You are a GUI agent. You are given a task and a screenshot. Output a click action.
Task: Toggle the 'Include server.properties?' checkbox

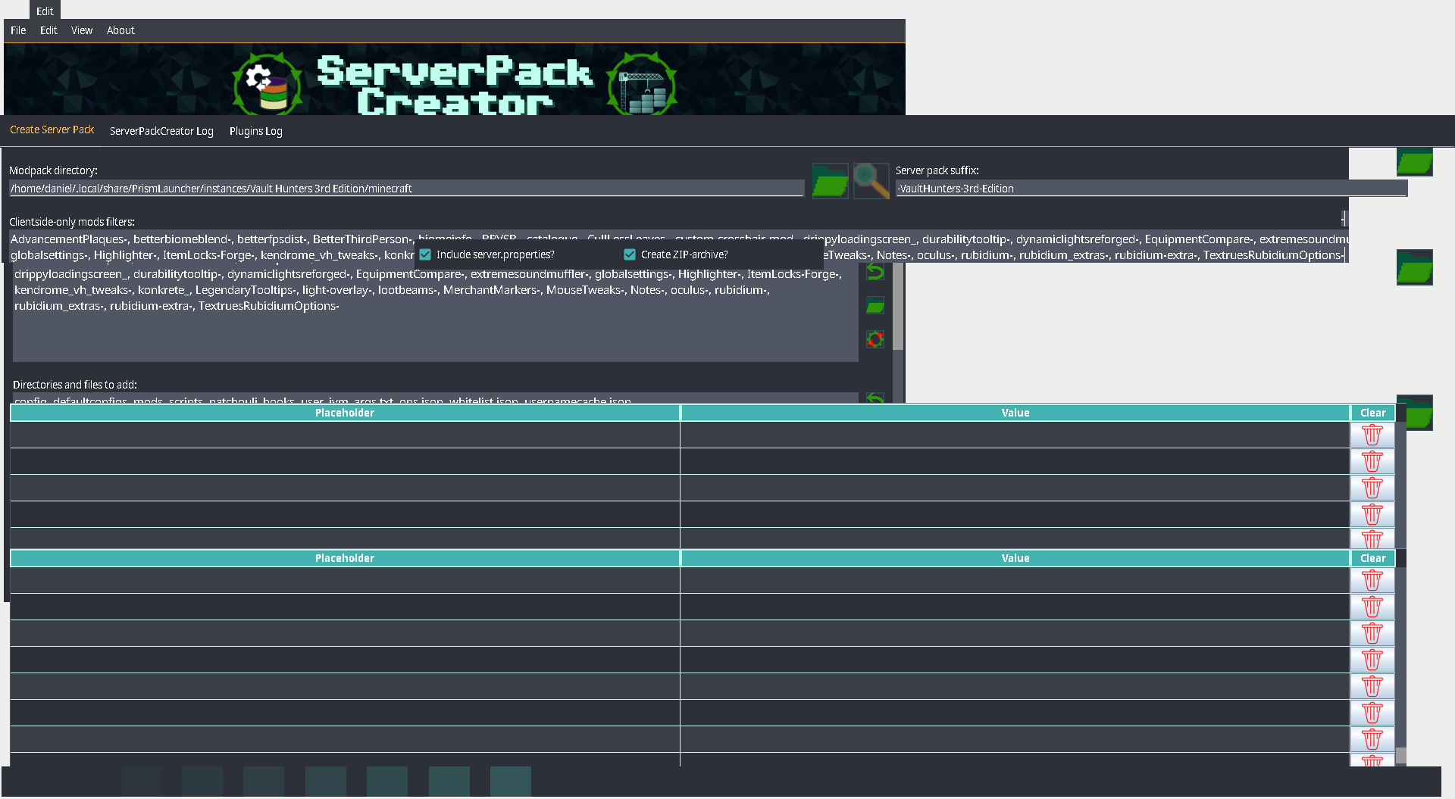click(425, 254)
